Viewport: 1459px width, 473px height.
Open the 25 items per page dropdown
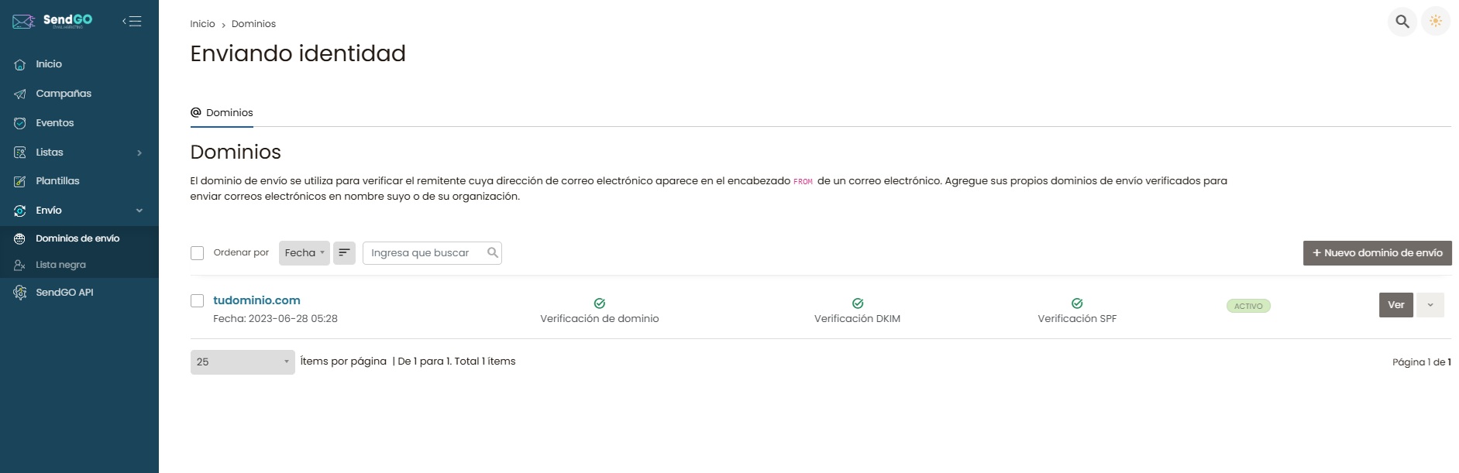tap(243, 362)
